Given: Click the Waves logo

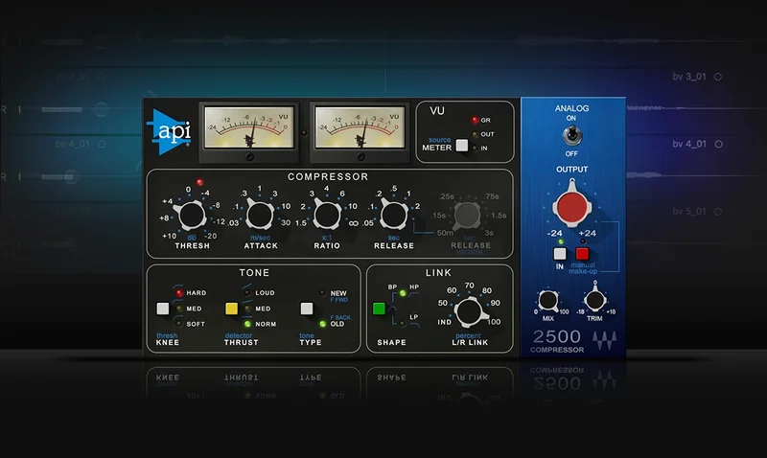Looking at the screenshot, I should point(605,340).
